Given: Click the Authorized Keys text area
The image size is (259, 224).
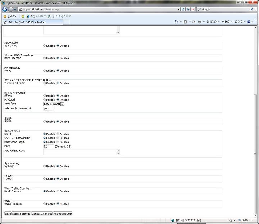Looking at the screenshot, I should pyautogui.click(x=80, y=152).
